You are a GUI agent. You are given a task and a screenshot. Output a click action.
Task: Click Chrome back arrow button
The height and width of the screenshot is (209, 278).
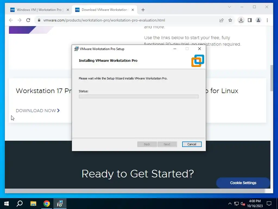pos(11,20)
